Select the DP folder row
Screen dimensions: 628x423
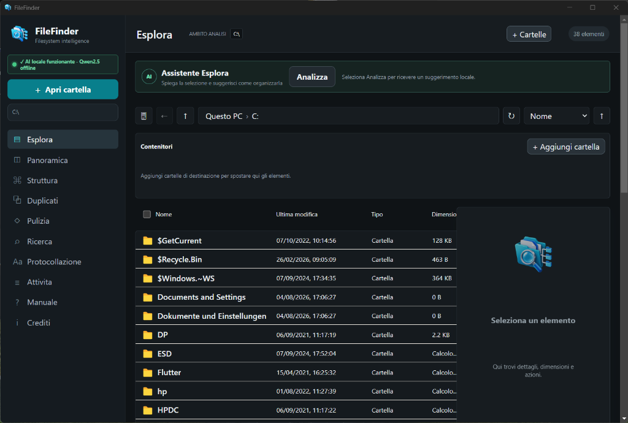coord(296,335)
